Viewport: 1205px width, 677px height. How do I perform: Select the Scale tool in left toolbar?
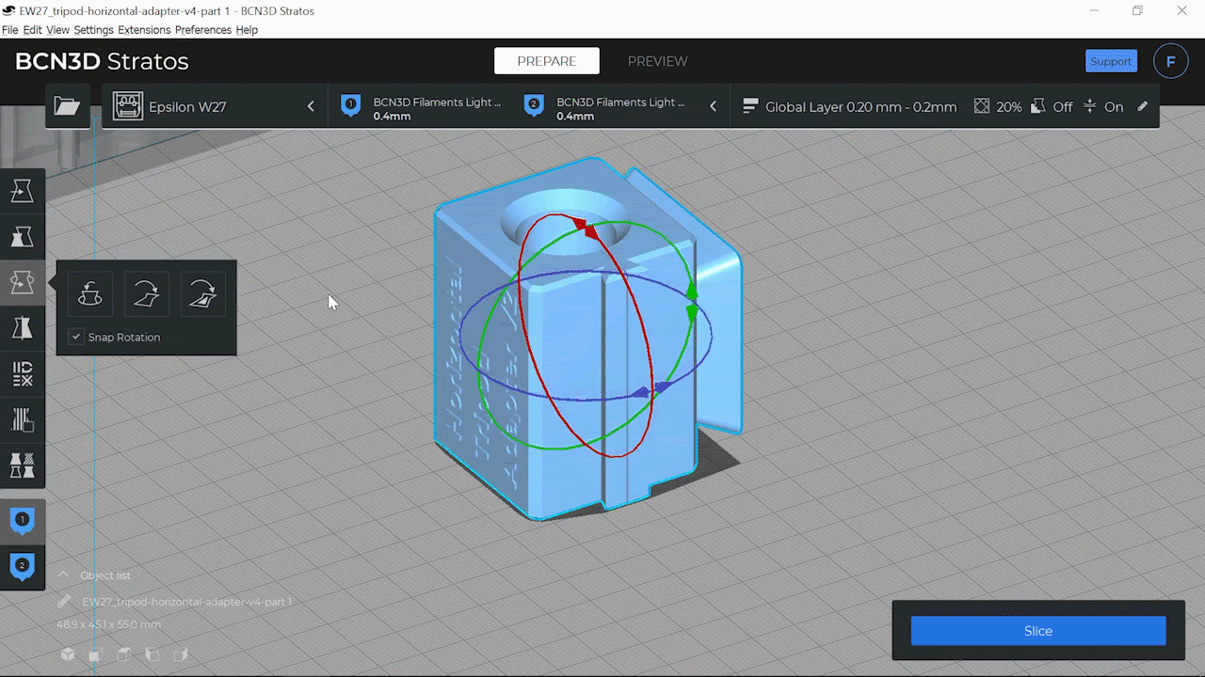[x=23, y=237]
